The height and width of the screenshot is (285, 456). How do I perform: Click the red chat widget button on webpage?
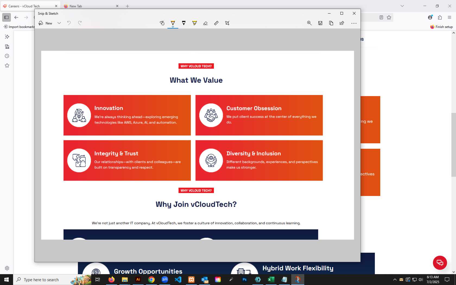click(x=440, y=262)
